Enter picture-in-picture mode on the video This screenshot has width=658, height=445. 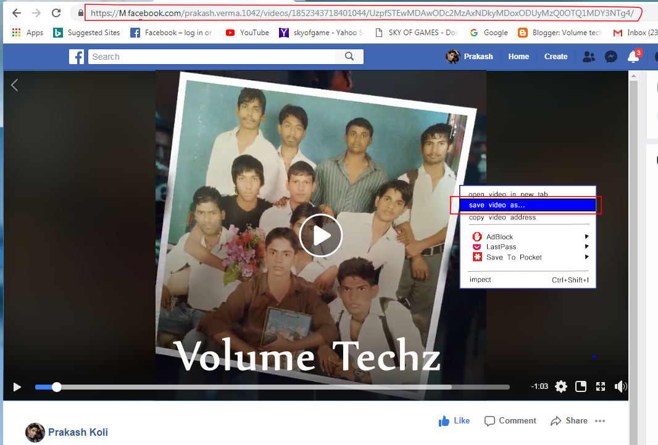(x=580, y=386)
